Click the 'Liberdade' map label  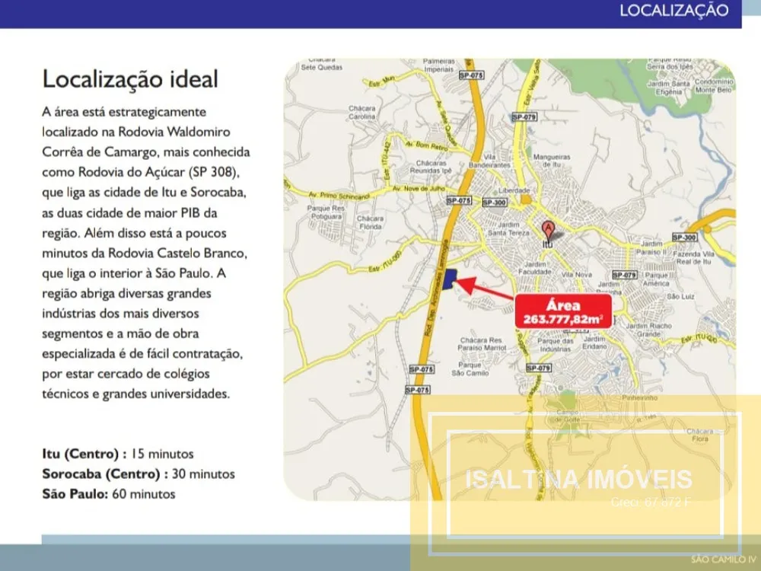coord(514,190)
